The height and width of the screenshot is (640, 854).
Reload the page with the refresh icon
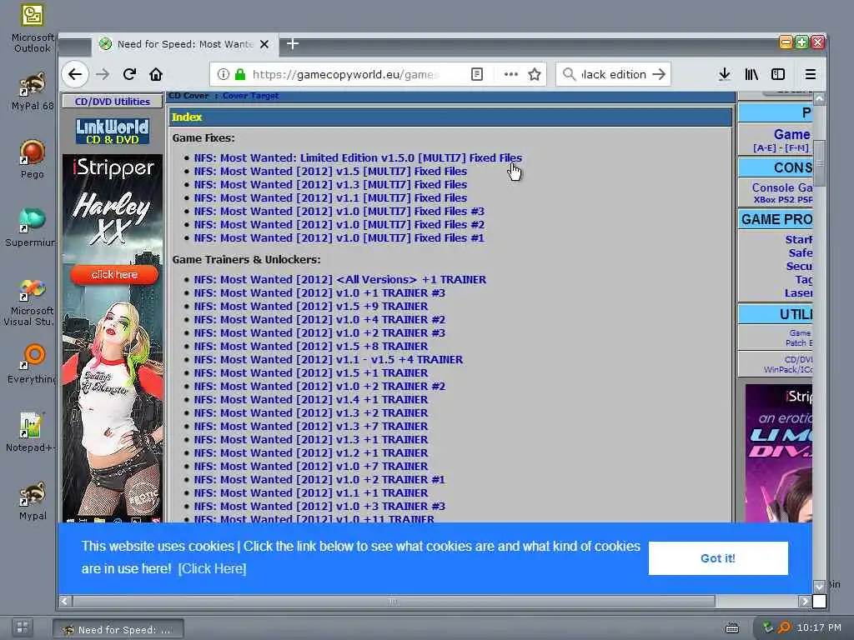pos(129,74)
